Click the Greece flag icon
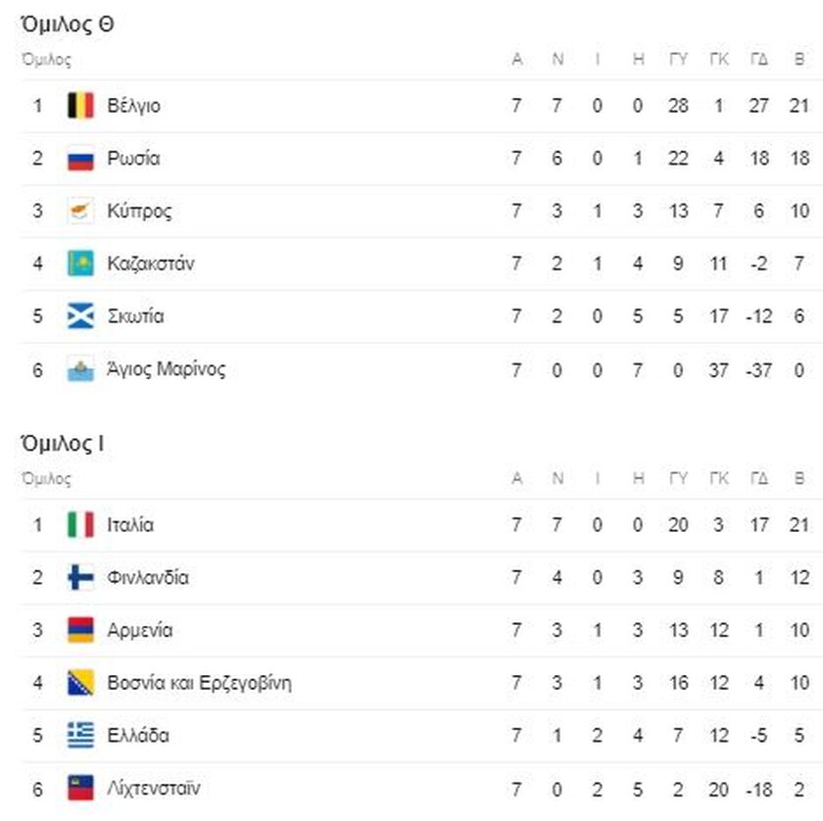823x821 pixels. (80, 735)
